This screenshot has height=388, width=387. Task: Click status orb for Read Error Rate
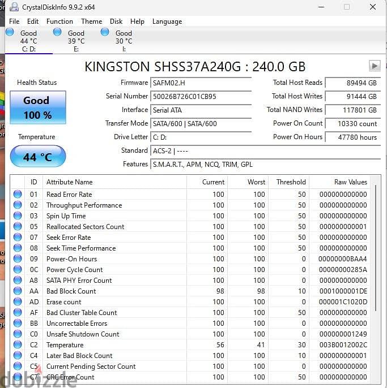pos(18,194)
